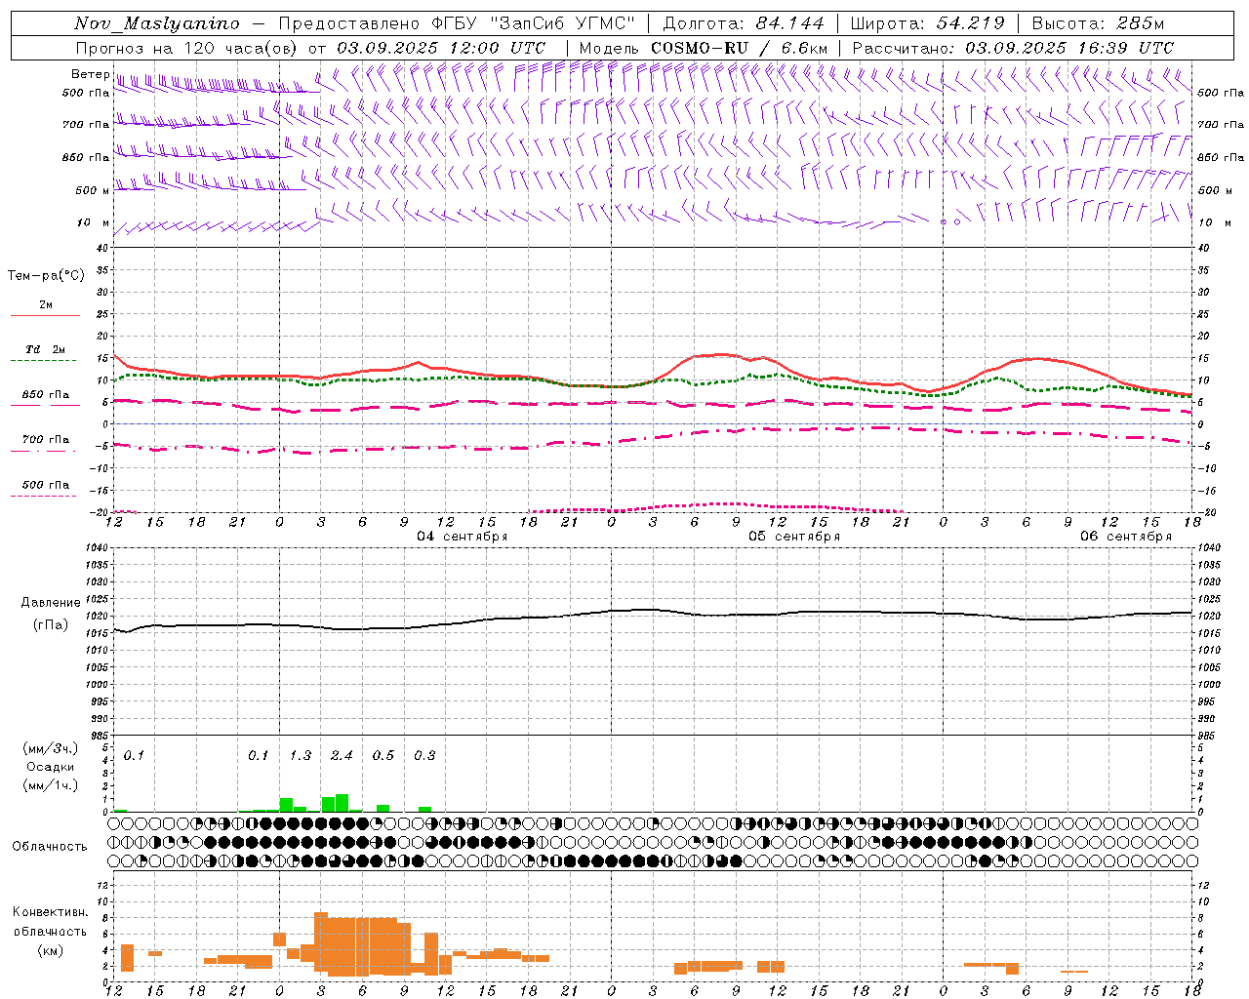This screenshot has width=1249, height=999.
Task: Select the 05 сентября date label
Action: pos(794,537)
